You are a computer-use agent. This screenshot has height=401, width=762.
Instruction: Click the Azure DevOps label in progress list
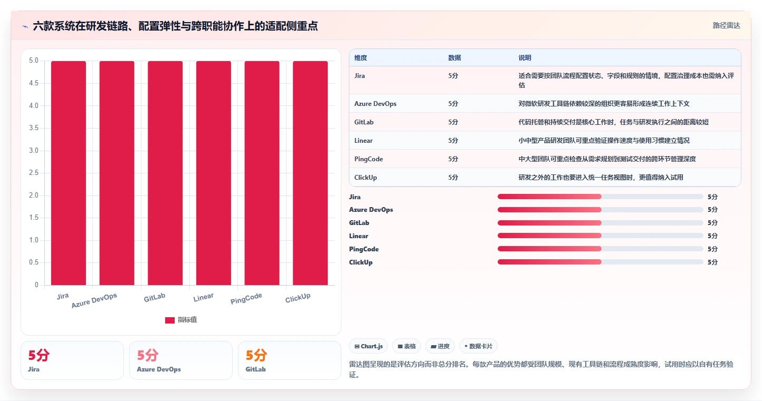click(x=371, y=210)
